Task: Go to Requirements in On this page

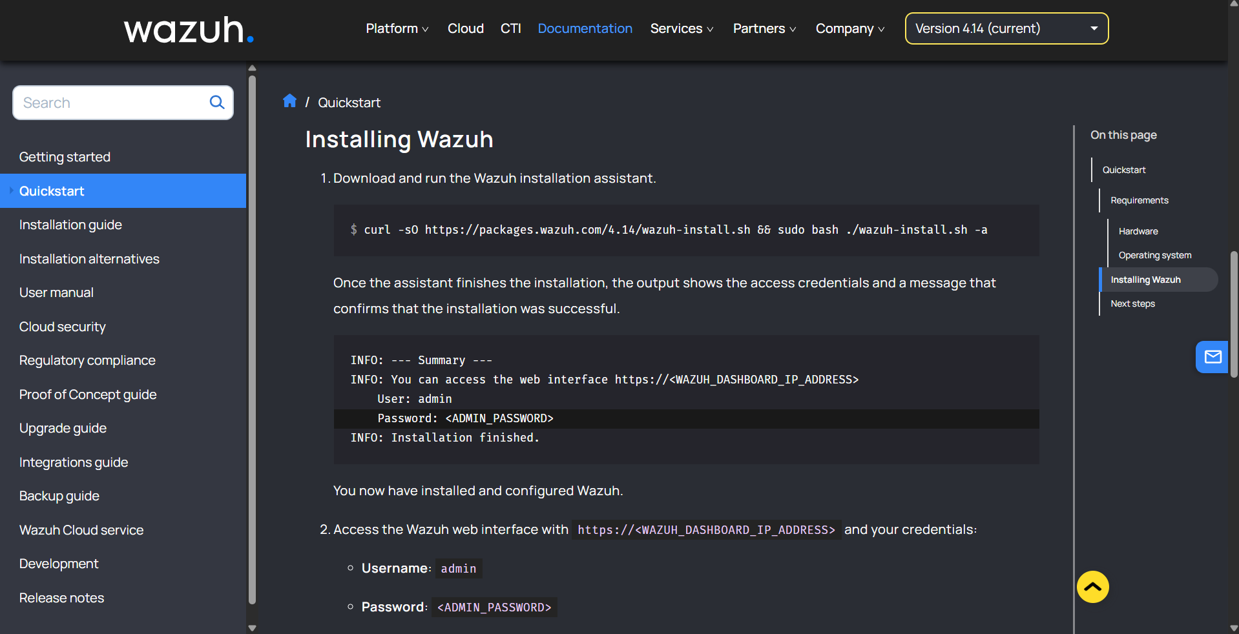Action: (x=1139, y=200)
